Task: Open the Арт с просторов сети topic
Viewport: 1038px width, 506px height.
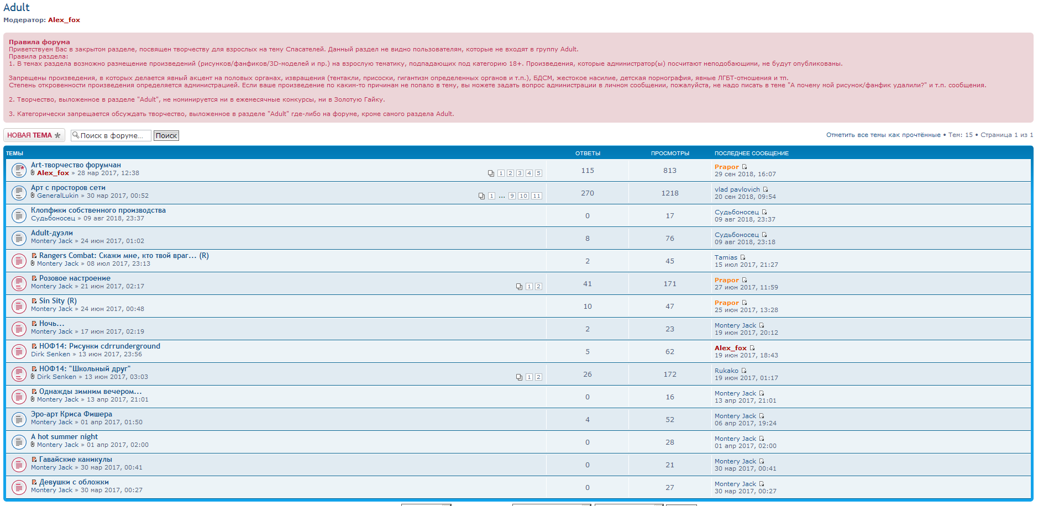Action: tap(68, 187)
